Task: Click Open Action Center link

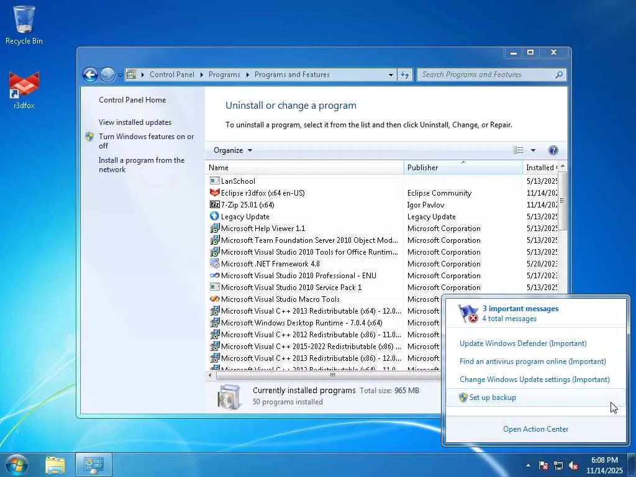Action: (535, 429)
